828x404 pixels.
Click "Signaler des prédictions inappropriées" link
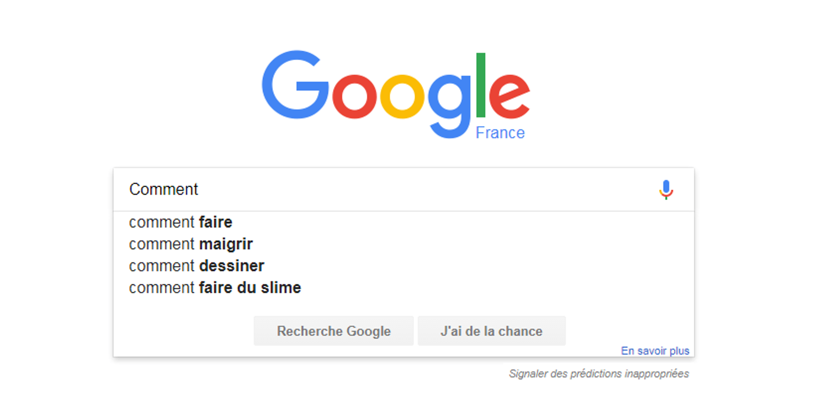pyautogui.click(x=599, y=374)
